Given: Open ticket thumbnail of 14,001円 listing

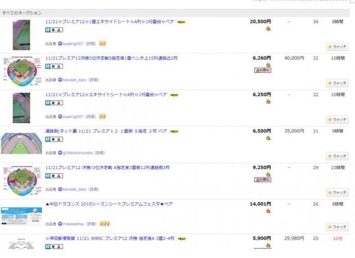Looking at the screenshot, I should pyautogui.click(x=21, y=216).
